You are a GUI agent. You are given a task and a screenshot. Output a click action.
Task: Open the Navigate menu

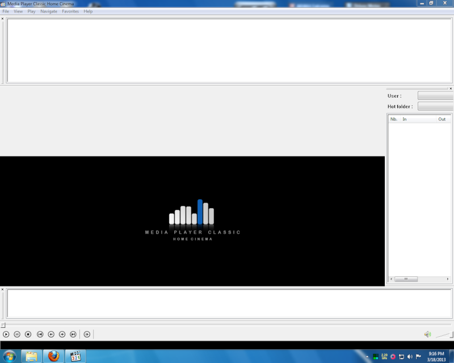49,11
